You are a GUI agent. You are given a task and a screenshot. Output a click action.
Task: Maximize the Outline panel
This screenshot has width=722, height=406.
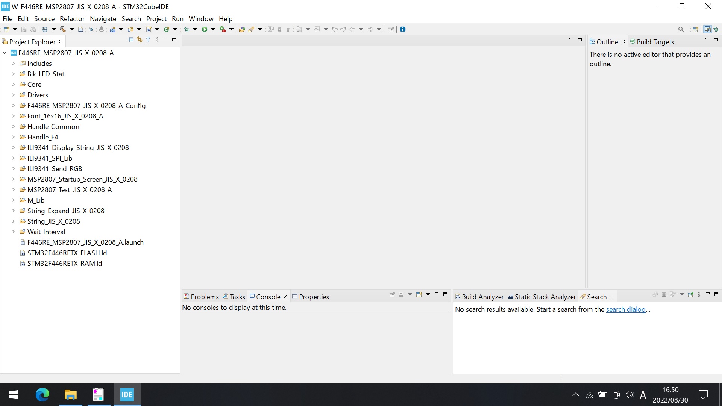click(x=716, y=39)
